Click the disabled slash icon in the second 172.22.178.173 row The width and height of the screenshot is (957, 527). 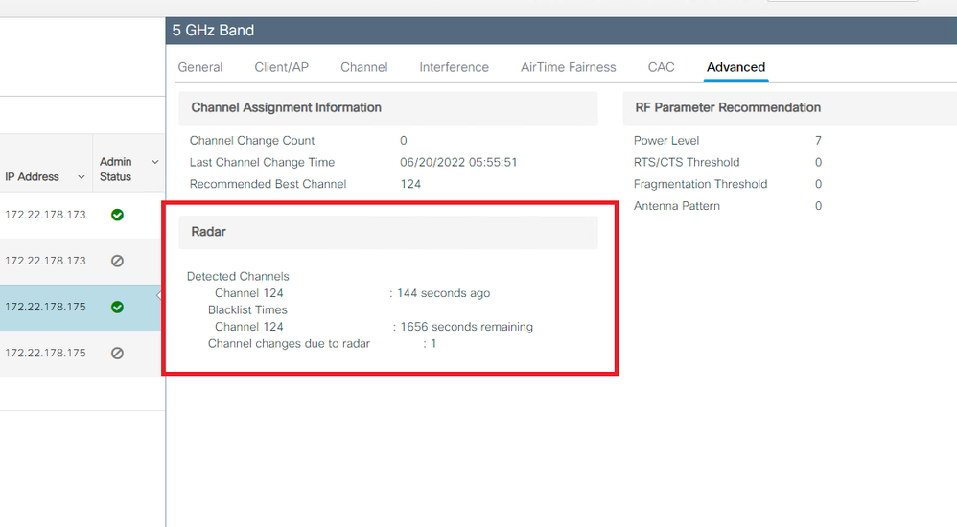click(117, 261)
